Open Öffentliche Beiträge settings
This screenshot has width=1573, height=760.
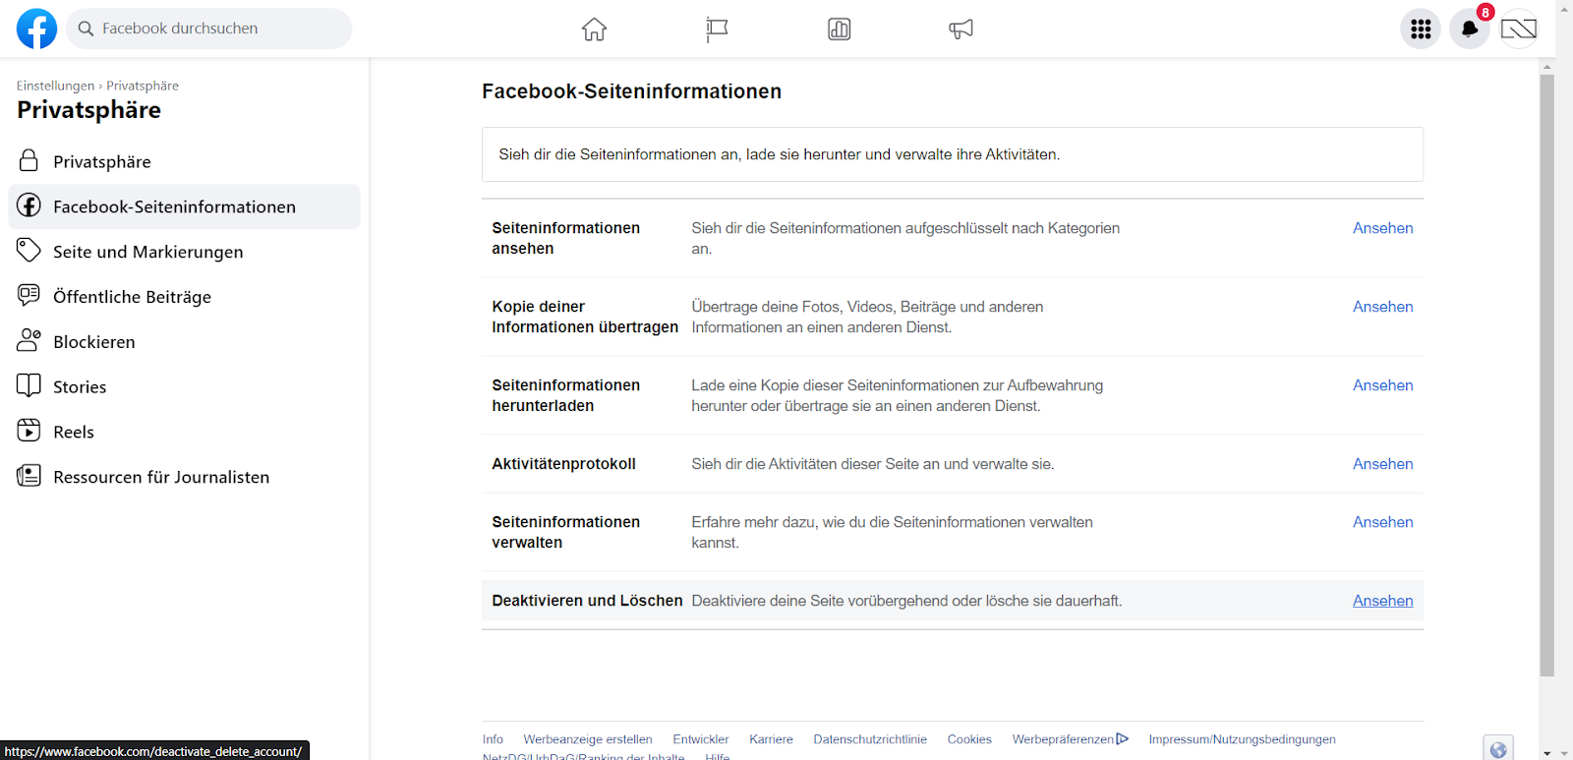[x=185, y=297]
